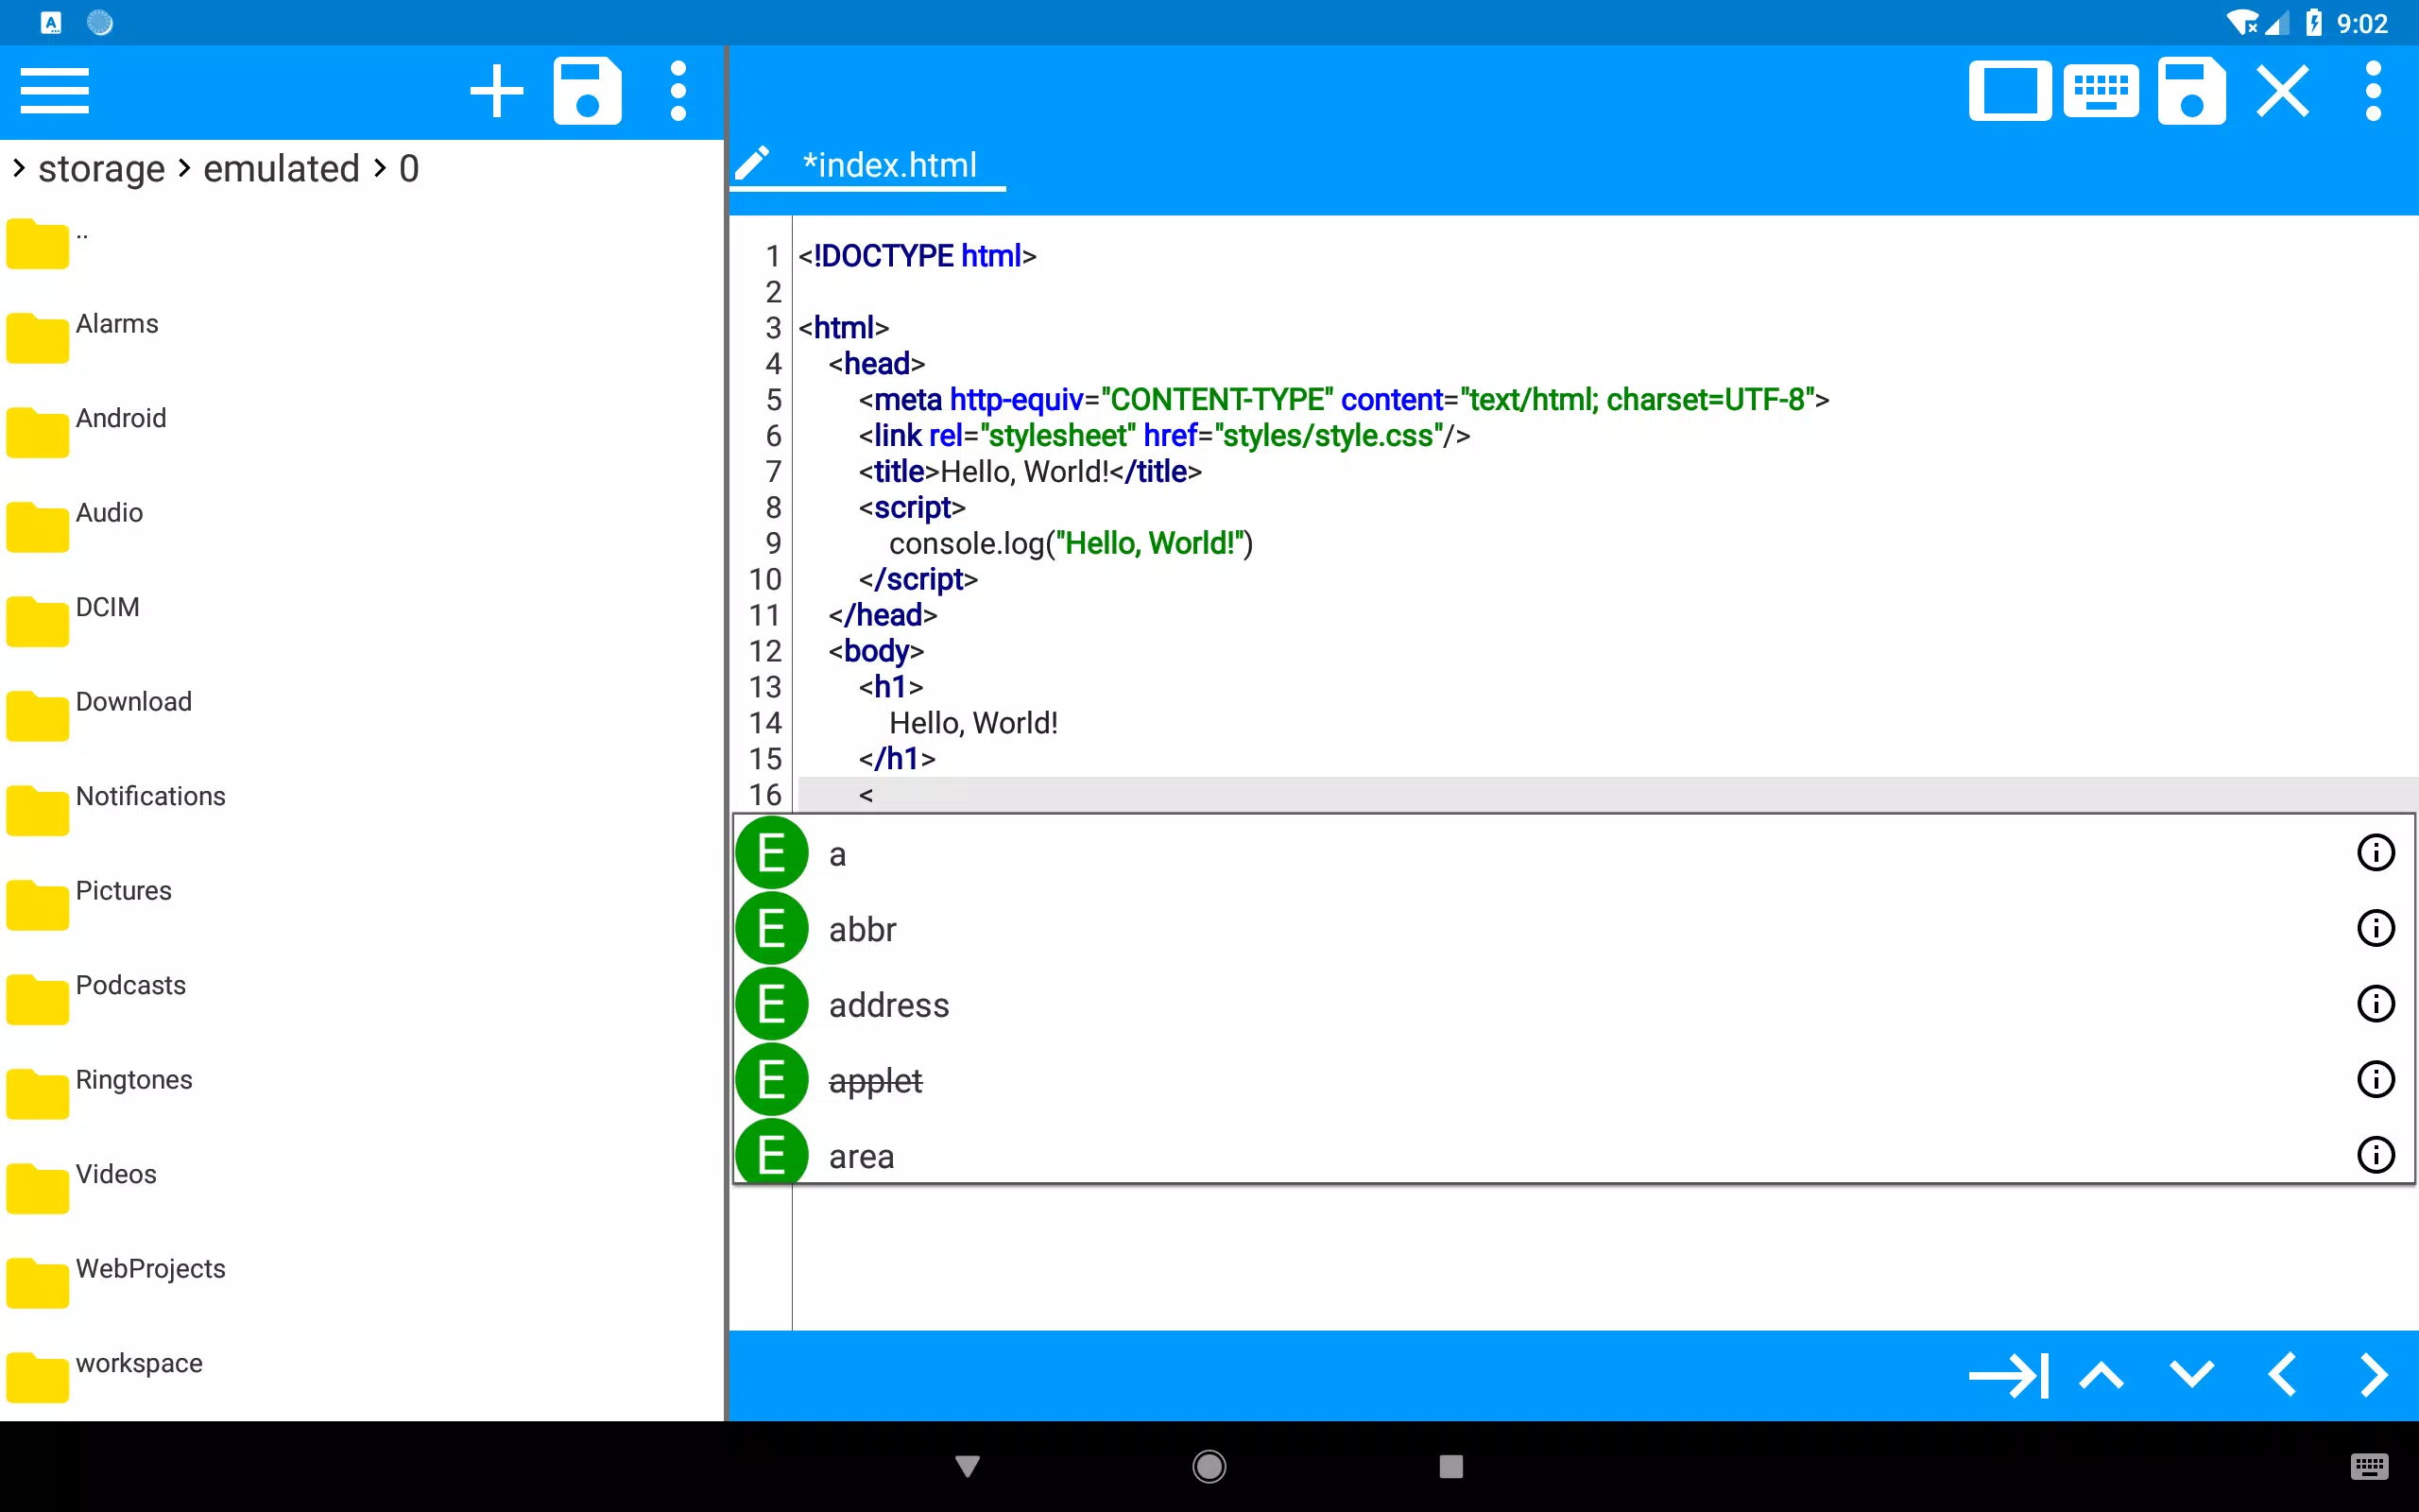This screenshot has height=1512, width=2419.
Task: Move cursor down with the down arrow
Action: pyautogui.click(x=2192, y=1376)
